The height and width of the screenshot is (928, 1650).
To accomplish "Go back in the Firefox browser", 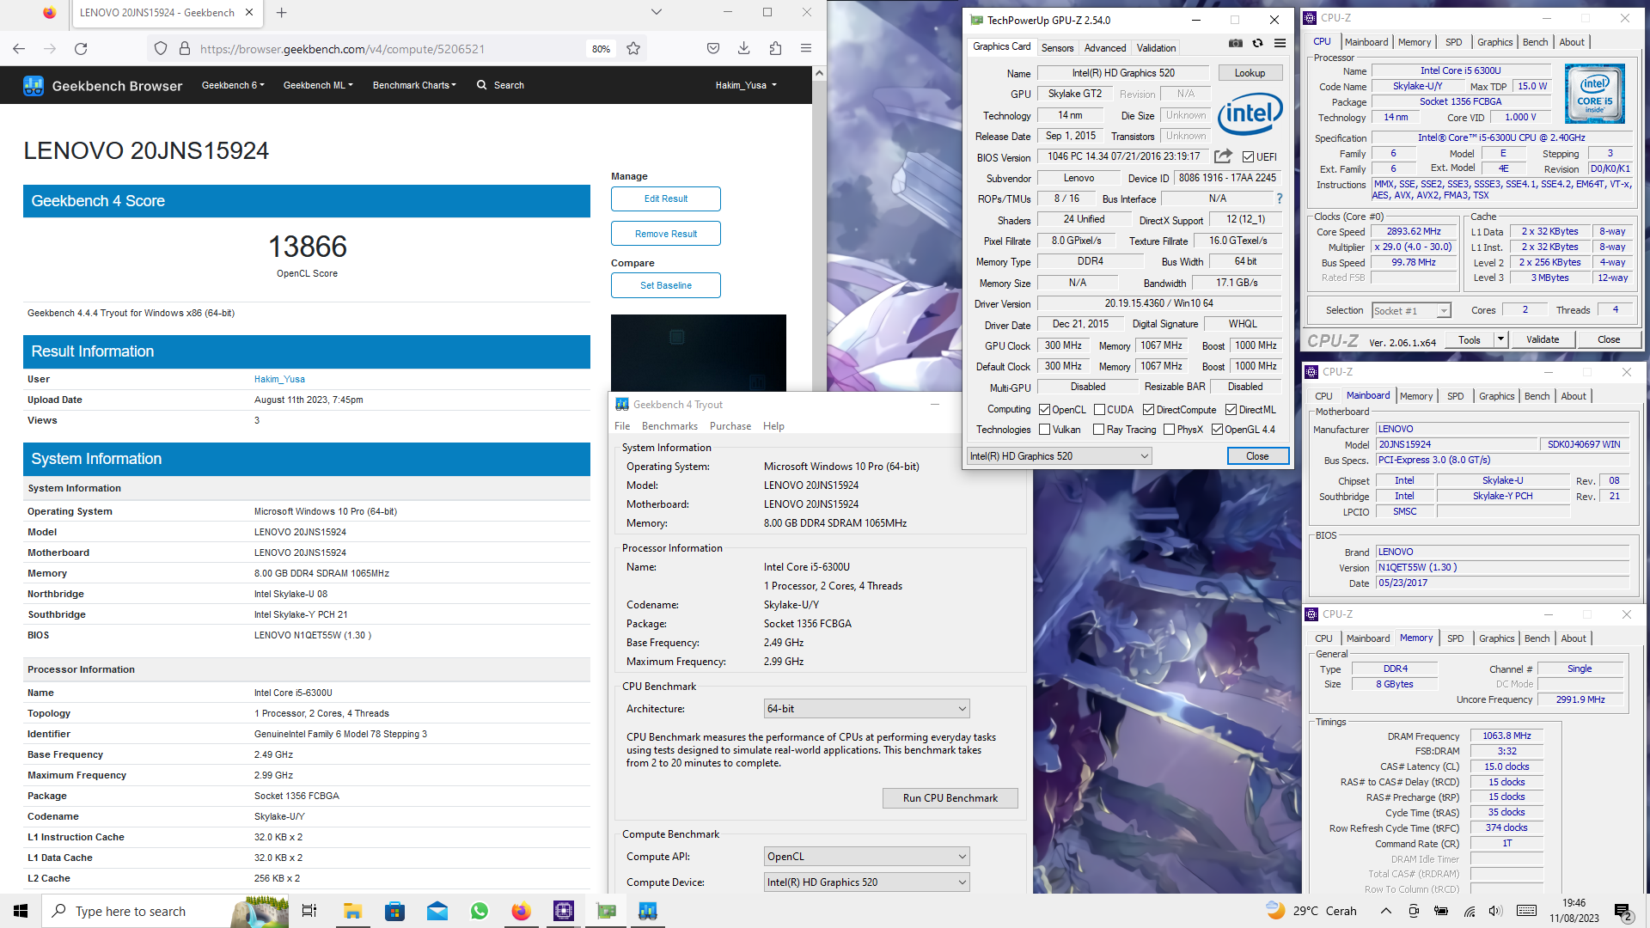I will tap(19, 49).
